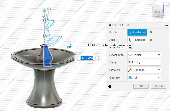This screenshot has width=170, height=111.
Task: Open the Direction One Side dropdown
Action: 144,70
